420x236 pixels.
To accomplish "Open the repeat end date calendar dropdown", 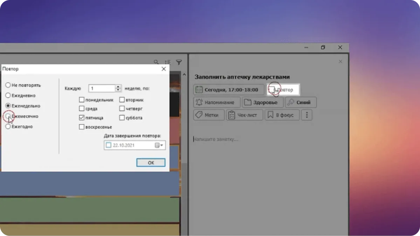I will coord(159,145).
